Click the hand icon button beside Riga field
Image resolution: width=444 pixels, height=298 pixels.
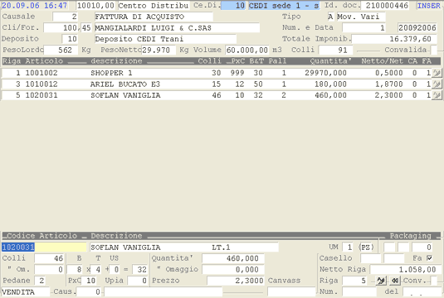tap(381, 281)
